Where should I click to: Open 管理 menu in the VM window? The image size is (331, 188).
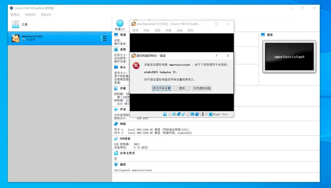135,30
